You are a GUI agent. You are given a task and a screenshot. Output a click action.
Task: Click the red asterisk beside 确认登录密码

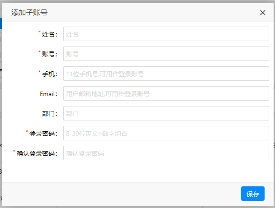pyautogui.click(x=14, y=152)
